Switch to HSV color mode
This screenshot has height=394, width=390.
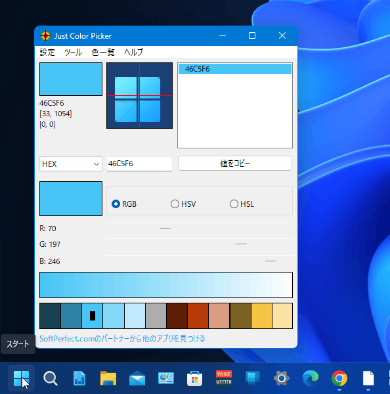pos(183,204)
